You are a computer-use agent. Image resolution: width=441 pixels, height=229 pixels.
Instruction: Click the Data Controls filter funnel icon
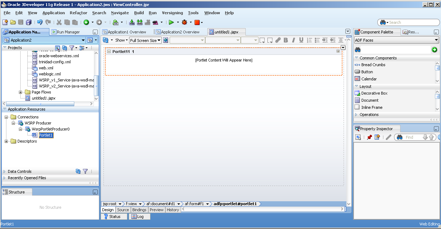(x=85, y=171)
